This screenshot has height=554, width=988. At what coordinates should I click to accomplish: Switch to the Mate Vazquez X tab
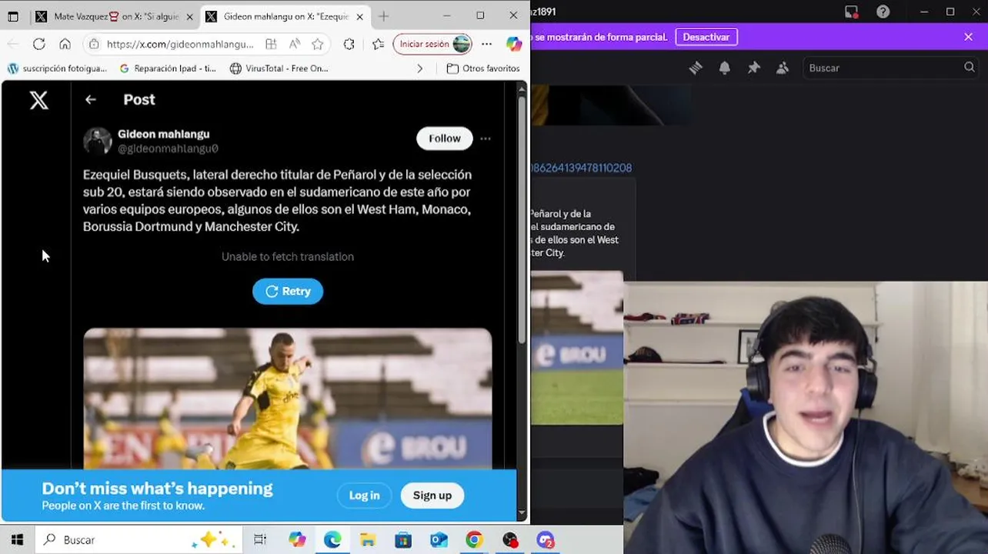[x=112, y=16]
